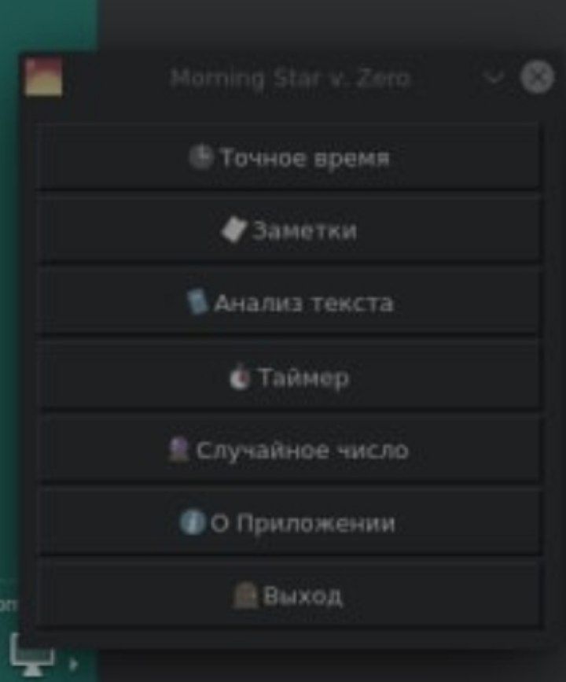The height and width of the screenshot is (682, 566).
Task: Click the door icon next to Выход
Action: click(x=245, y=595)
